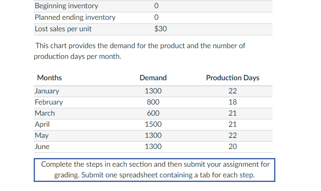Viewport: 321px width, 191px height.
Task: Select the January row label
Action: tap(47, 91)
